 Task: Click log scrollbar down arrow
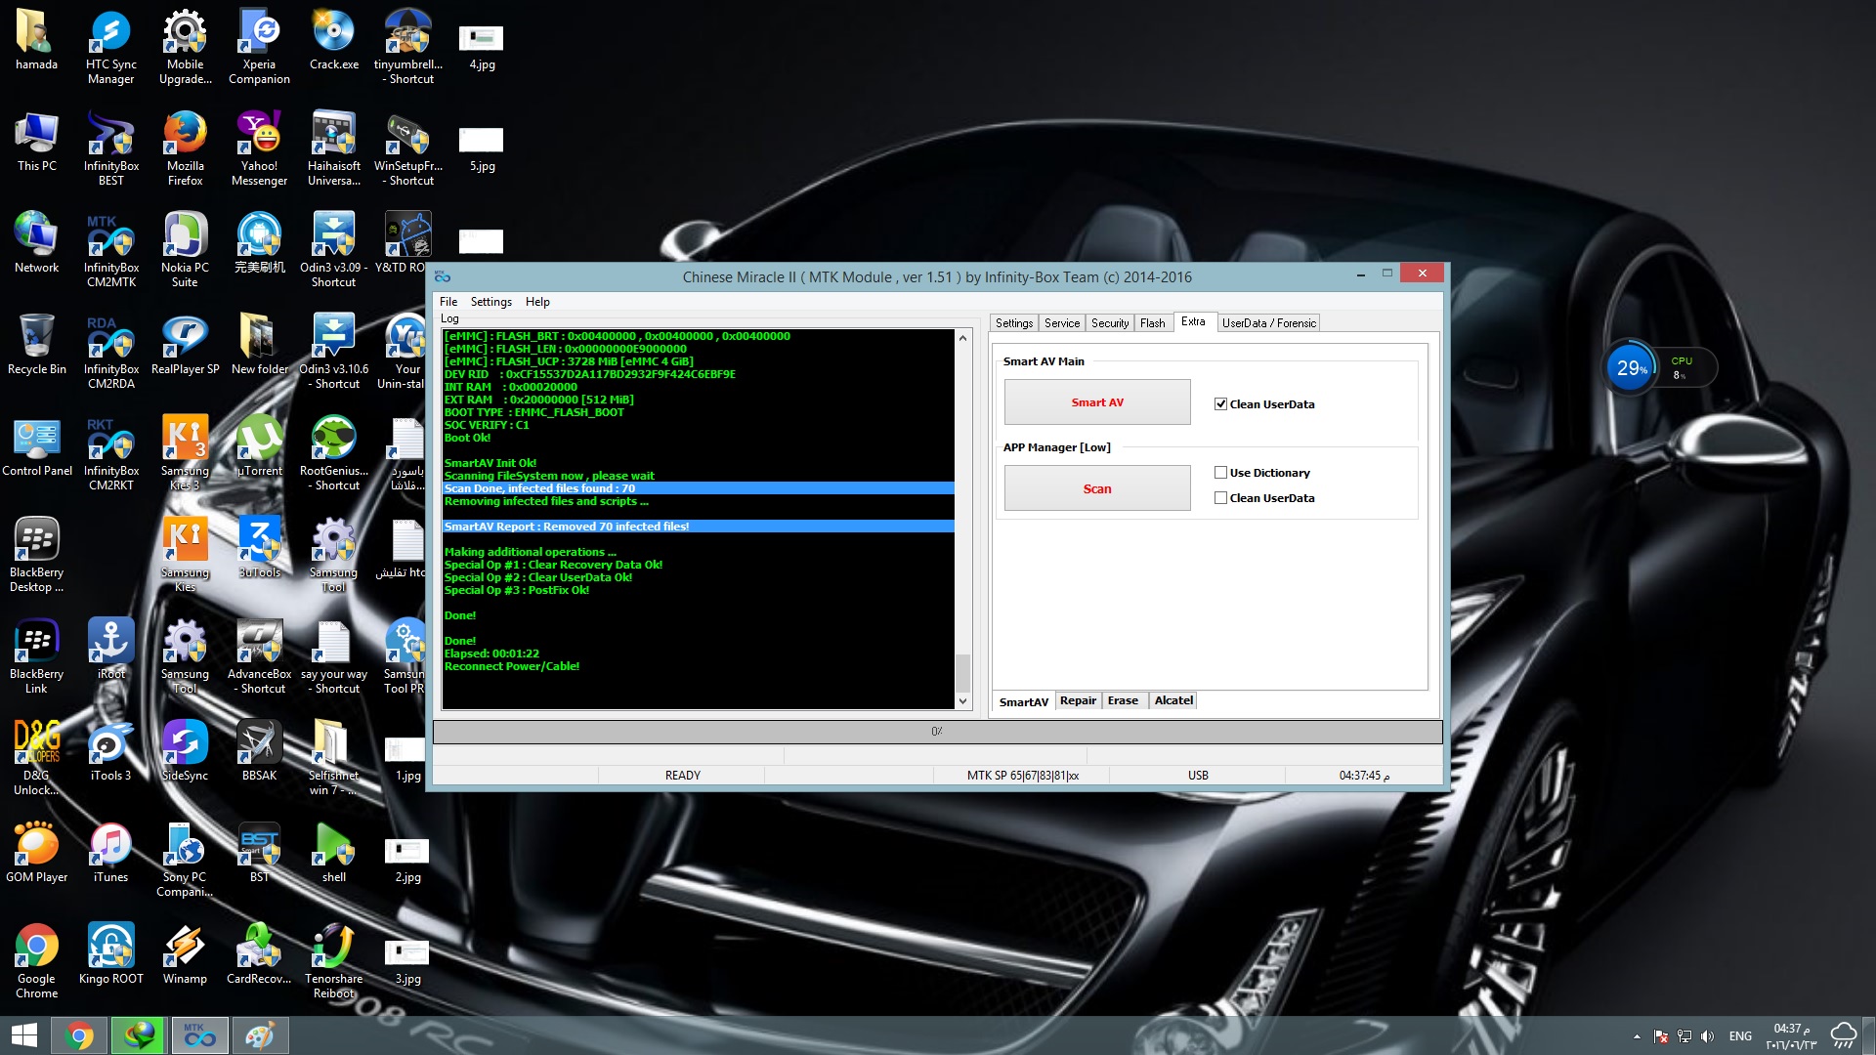962,701
